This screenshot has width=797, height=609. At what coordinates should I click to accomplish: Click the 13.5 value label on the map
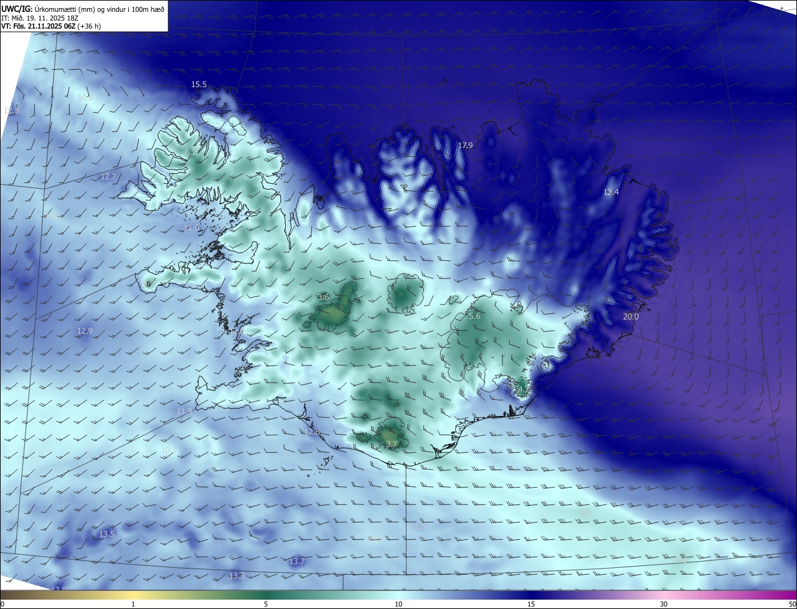pos(106,534)
